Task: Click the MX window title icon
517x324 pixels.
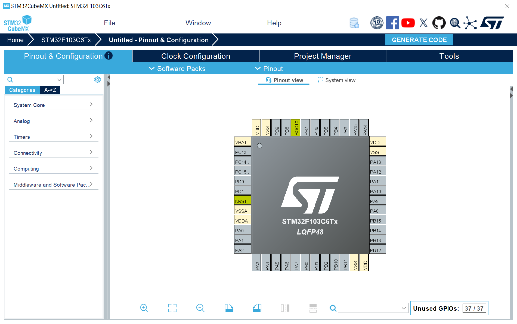Action: click(x=6, y=6)
